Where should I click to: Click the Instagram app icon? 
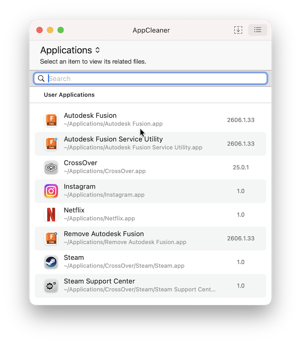pyautogui.click(x=51, y=191)
